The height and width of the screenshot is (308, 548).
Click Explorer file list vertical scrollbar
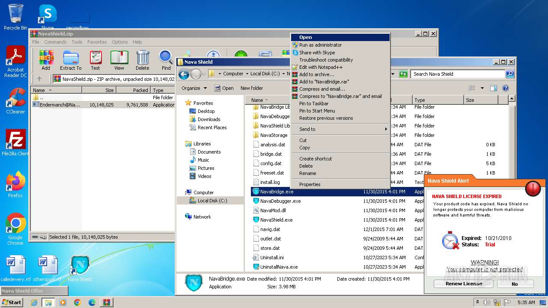pyautogui.click(x=512, y=184)
